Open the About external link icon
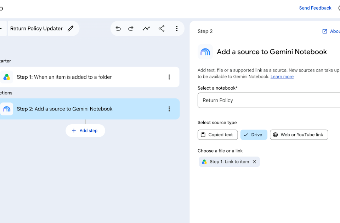This screenshot has height=223, width=340. tap(325, 31)
